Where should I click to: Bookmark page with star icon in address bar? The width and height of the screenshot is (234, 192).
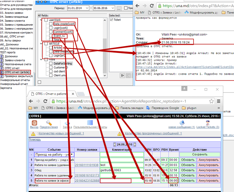211,101
